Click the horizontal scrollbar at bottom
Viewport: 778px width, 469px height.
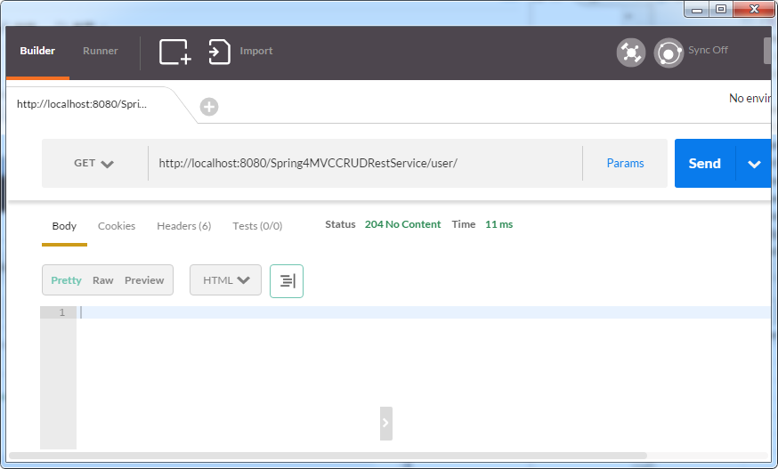328,456
